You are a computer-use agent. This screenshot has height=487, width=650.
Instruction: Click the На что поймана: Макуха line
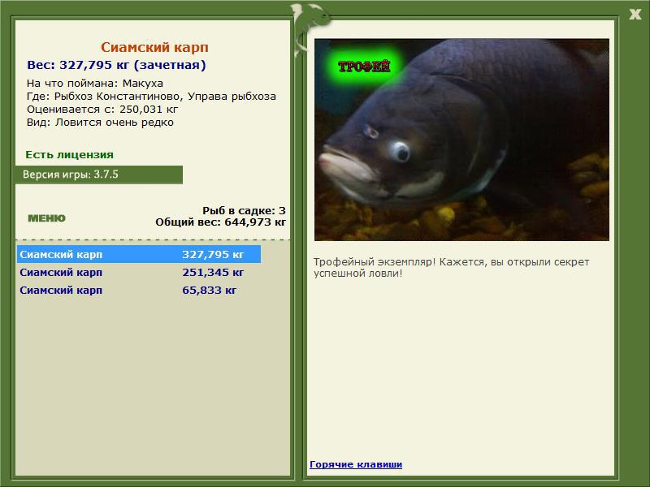(x=95, y=84)
